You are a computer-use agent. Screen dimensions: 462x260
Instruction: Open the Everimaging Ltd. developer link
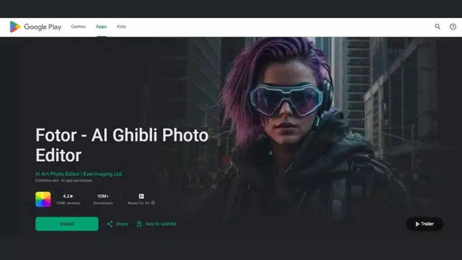(79, 174)
